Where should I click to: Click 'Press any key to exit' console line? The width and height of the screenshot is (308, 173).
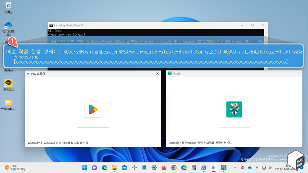pos(67,34)
